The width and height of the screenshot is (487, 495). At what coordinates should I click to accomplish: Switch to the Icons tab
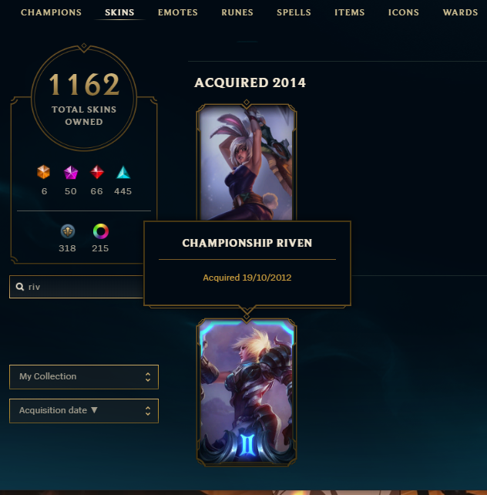point(404,12)
